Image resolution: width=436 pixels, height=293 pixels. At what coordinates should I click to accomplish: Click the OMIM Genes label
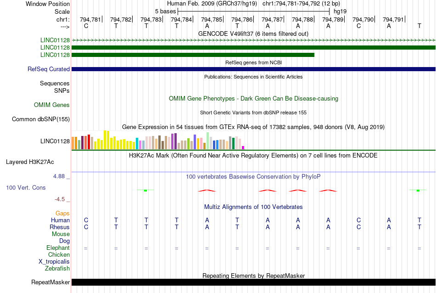click(51, 105)
